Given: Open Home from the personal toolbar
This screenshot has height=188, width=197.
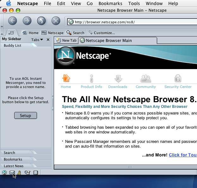Looking at the screenshot, I should pyautogui.click(x=31, y=33).
